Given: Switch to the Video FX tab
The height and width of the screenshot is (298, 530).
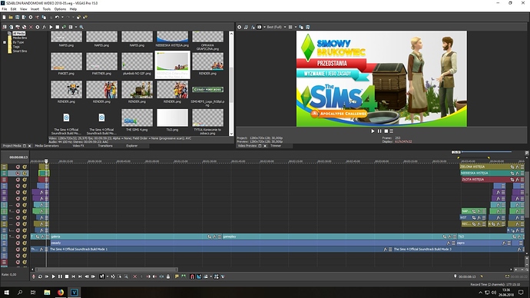Looking at the screenshot, I should tap(78, 146).
